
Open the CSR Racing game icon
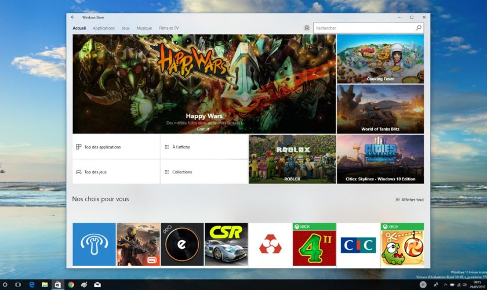[x=226, y=244]
